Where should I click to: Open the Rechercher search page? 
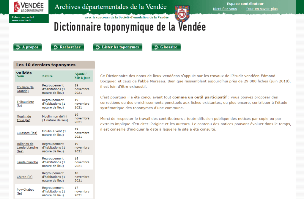(70, 47)
